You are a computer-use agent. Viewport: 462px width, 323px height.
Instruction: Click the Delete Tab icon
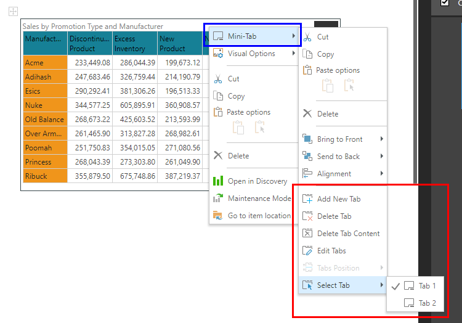point(307,216)
